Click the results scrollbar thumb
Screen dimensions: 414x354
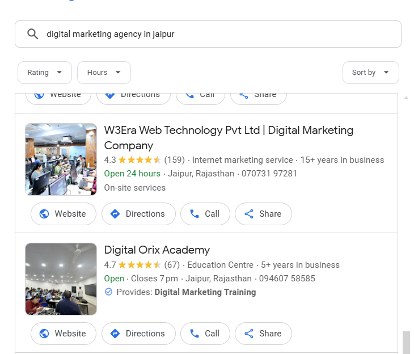point(406,343)
